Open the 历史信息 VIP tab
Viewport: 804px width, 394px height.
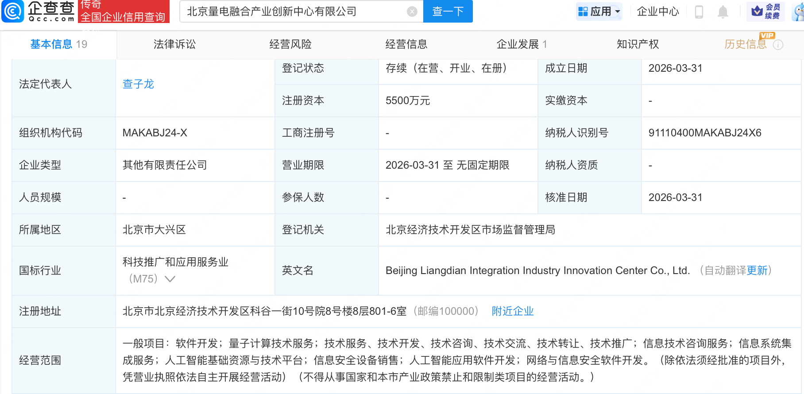tap(745, 44)
